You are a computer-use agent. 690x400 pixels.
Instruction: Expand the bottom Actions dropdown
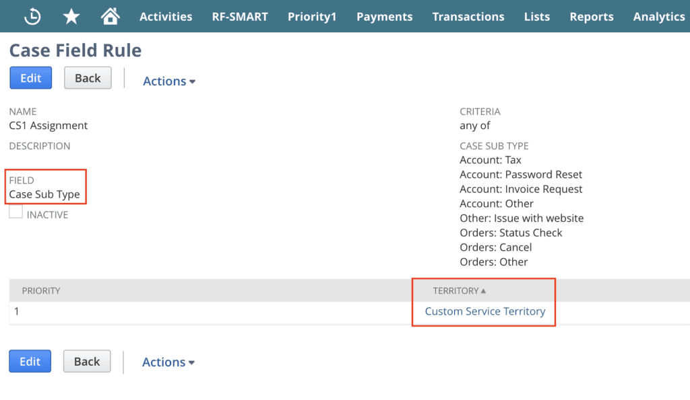pos(168,362)
